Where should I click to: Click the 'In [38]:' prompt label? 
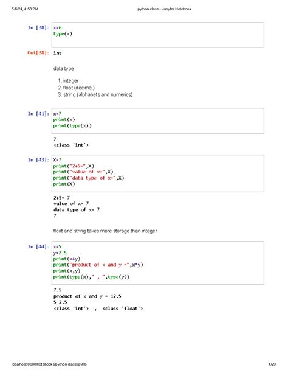[38, 27]
